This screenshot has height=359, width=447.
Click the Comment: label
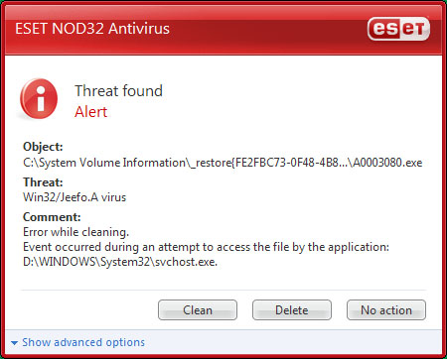pos(52,217)
